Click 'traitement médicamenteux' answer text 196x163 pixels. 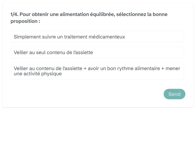pos(97,37)
